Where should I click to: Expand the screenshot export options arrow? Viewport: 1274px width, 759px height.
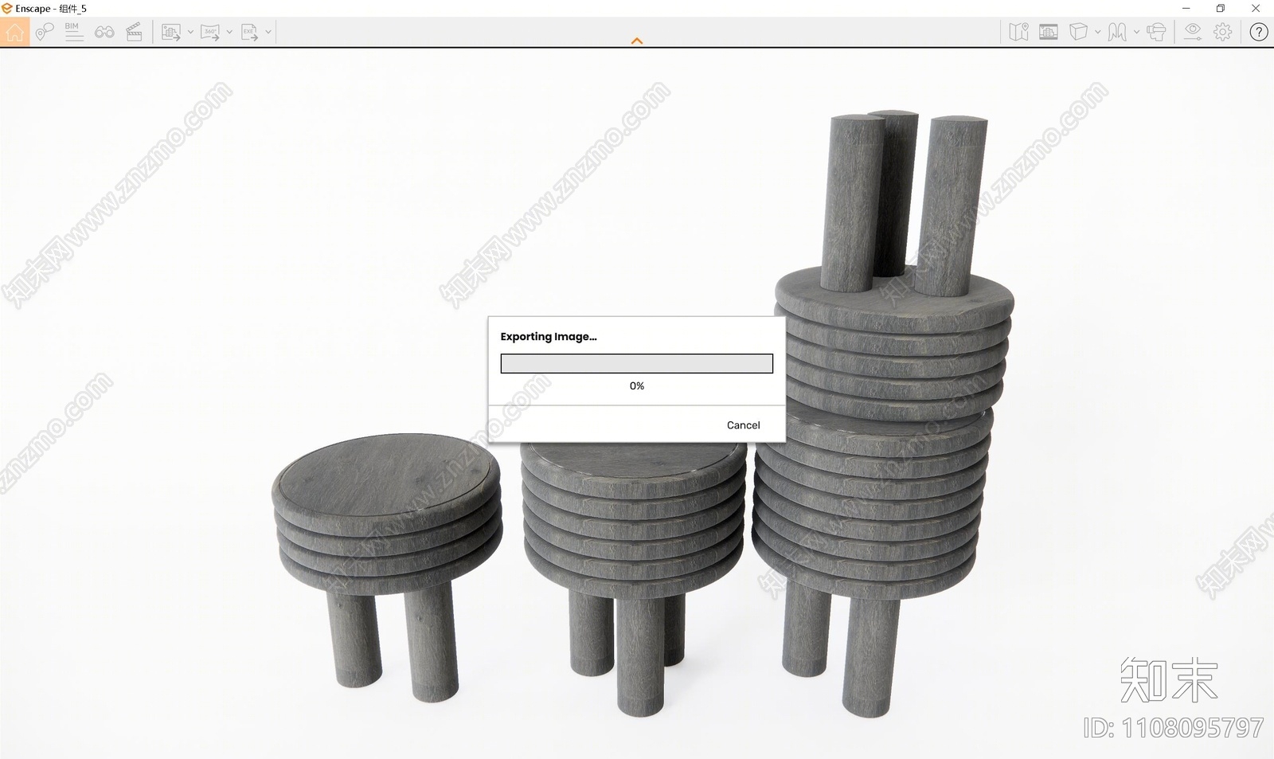coord(190,33)
